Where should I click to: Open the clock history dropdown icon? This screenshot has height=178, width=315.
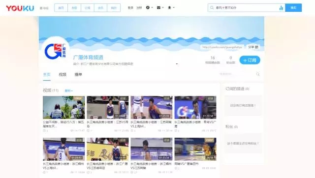[x=149, y=8]
